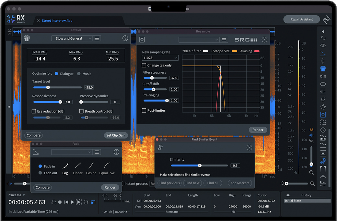Viewport: 337px width, 221px height.
Task: Select the Fade module in sidebar
Action: click(x=323, y=53)
